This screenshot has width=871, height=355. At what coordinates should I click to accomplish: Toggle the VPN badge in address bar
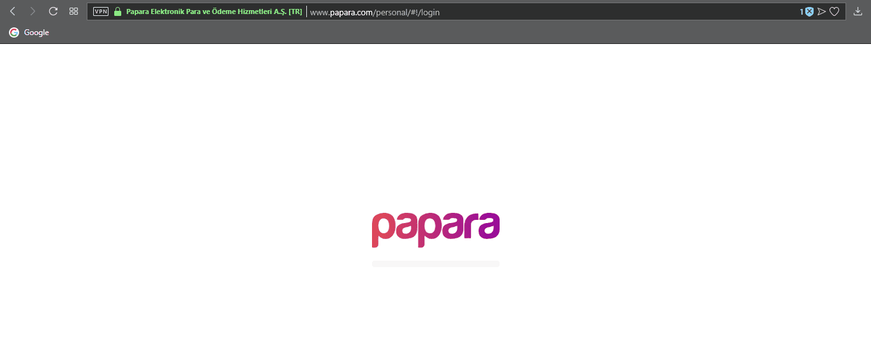coord(101,11)
